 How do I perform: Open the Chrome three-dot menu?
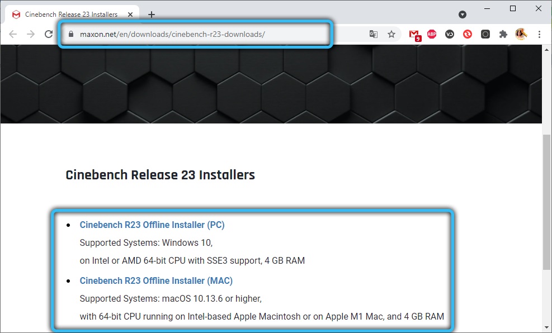click(539, 34)
